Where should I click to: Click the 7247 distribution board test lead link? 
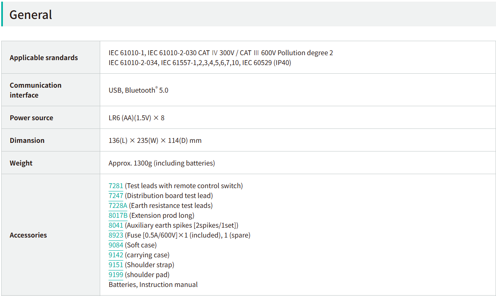[116, 196]
